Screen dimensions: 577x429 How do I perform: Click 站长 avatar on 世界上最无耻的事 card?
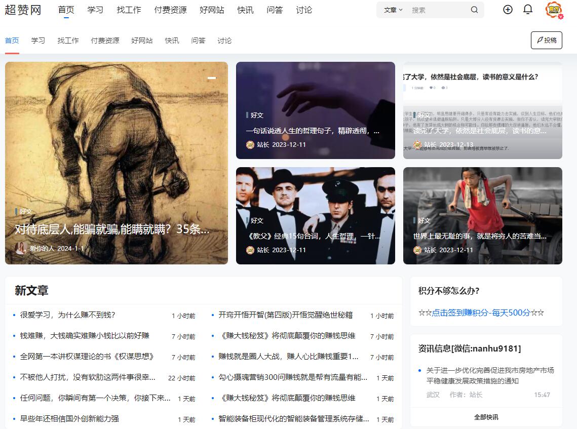tap(417, 250)
